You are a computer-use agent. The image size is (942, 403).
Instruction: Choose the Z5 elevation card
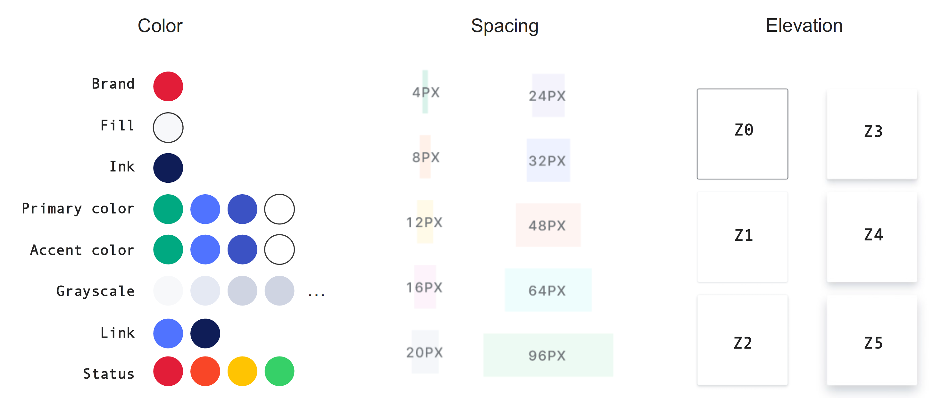pos(872,340)
